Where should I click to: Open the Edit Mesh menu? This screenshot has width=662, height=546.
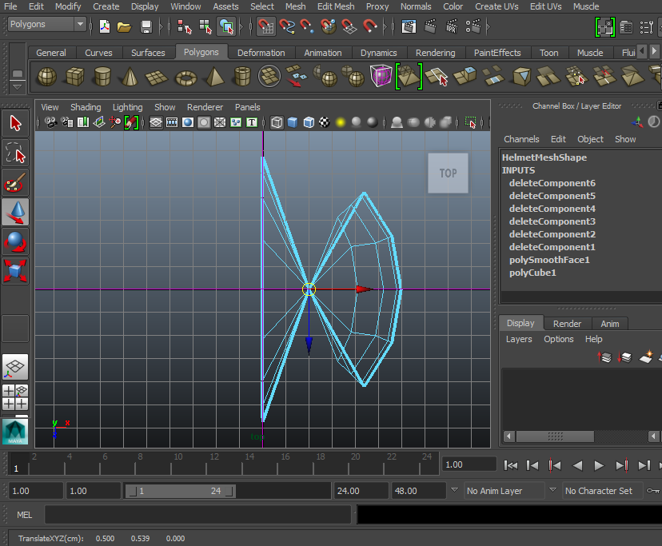(x=335, y=6)
